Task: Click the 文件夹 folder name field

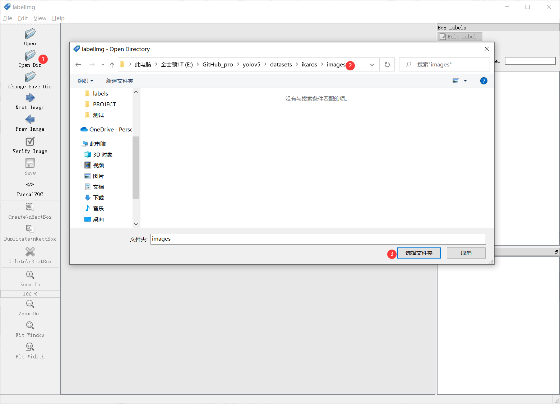Action: pyautogui.click(x=318, y=239)
